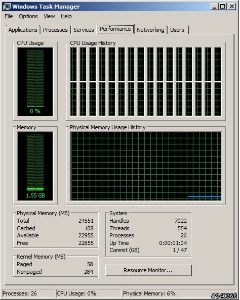
Task: Click the Physical Memory Usage History graph
Action: pyautogui.click(x=146, y=166)
